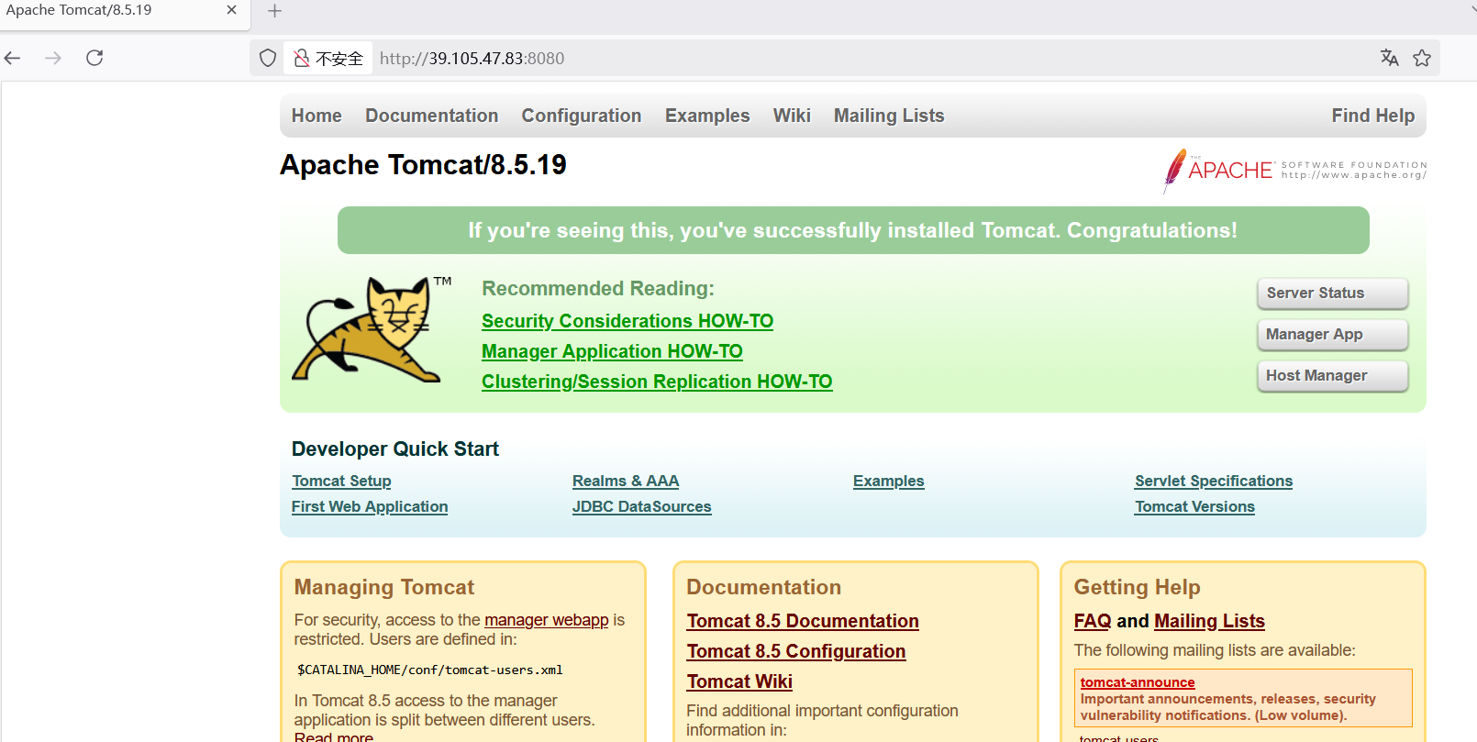Click the Documentation panel heading
Screen dimensions: 1477x742
point(764,587)
